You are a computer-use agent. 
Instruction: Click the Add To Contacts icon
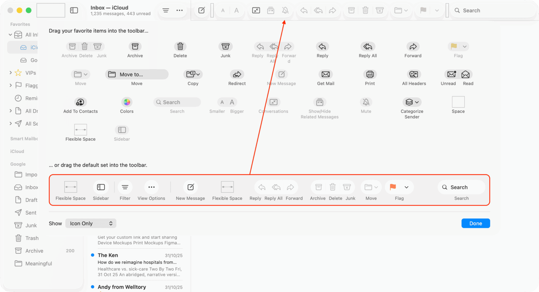(x=80, y=102)
